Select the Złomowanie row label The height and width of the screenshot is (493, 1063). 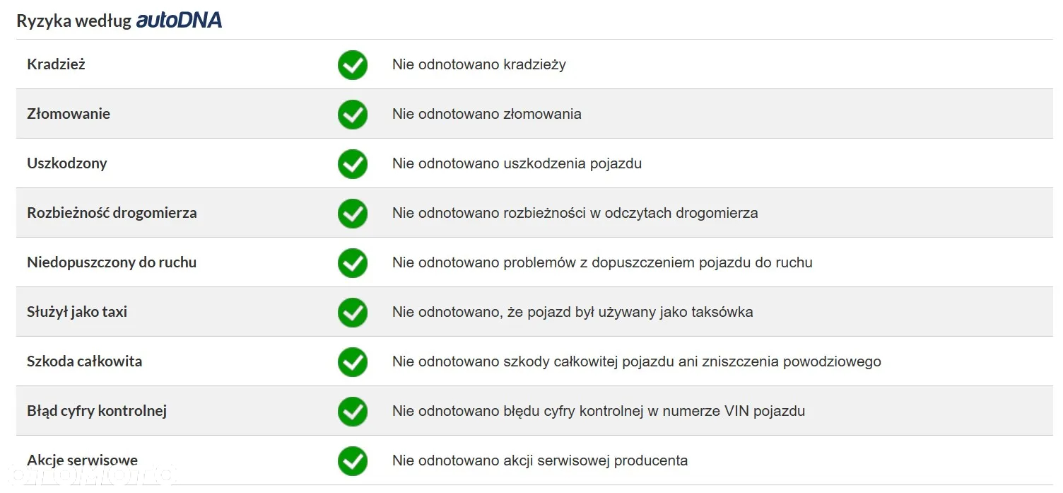[69, 114]
